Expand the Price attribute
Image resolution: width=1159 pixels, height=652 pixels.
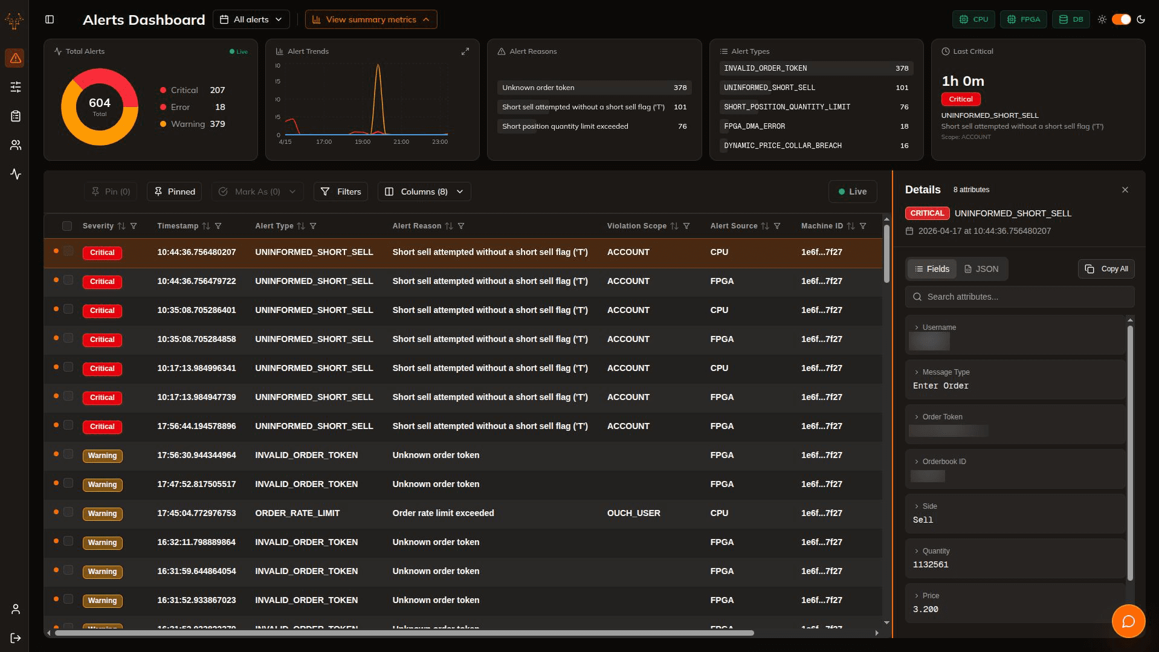click(916, 596)
